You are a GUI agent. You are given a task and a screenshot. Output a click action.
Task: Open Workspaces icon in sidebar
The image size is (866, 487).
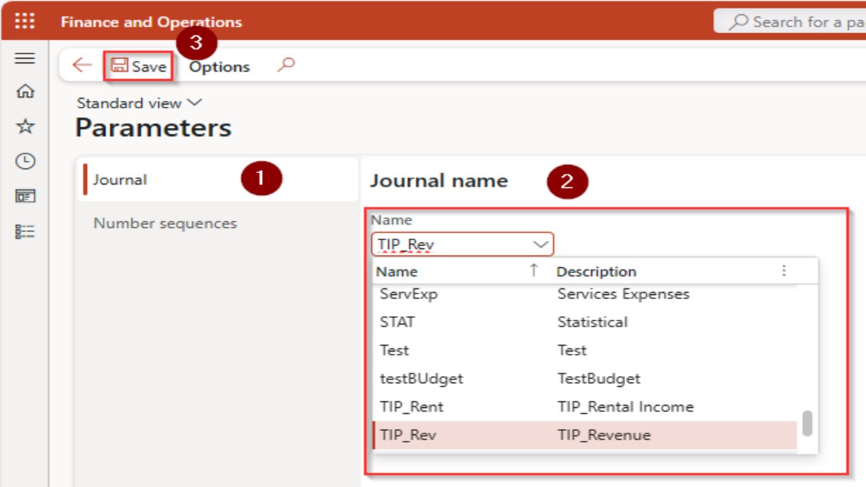pos(24,196)
